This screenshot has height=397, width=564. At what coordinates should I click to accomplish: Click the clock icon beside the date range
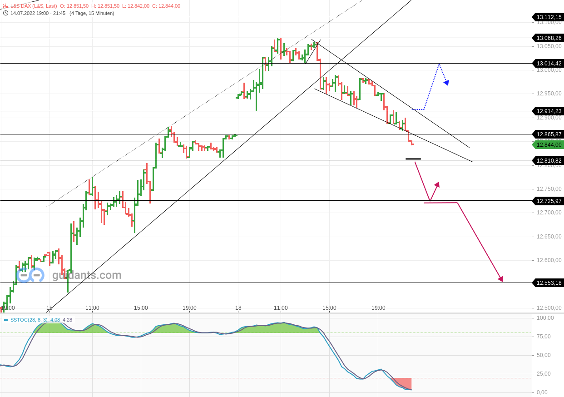[x=5, y=13]
